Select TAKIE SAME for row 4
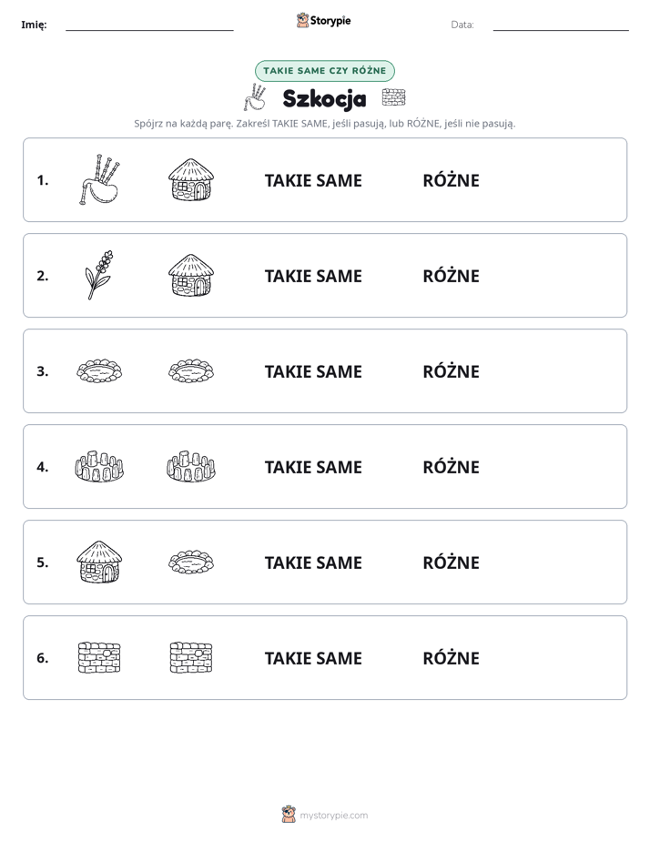The height and width of the screenshot is (841, 650). tap(313, 467)
